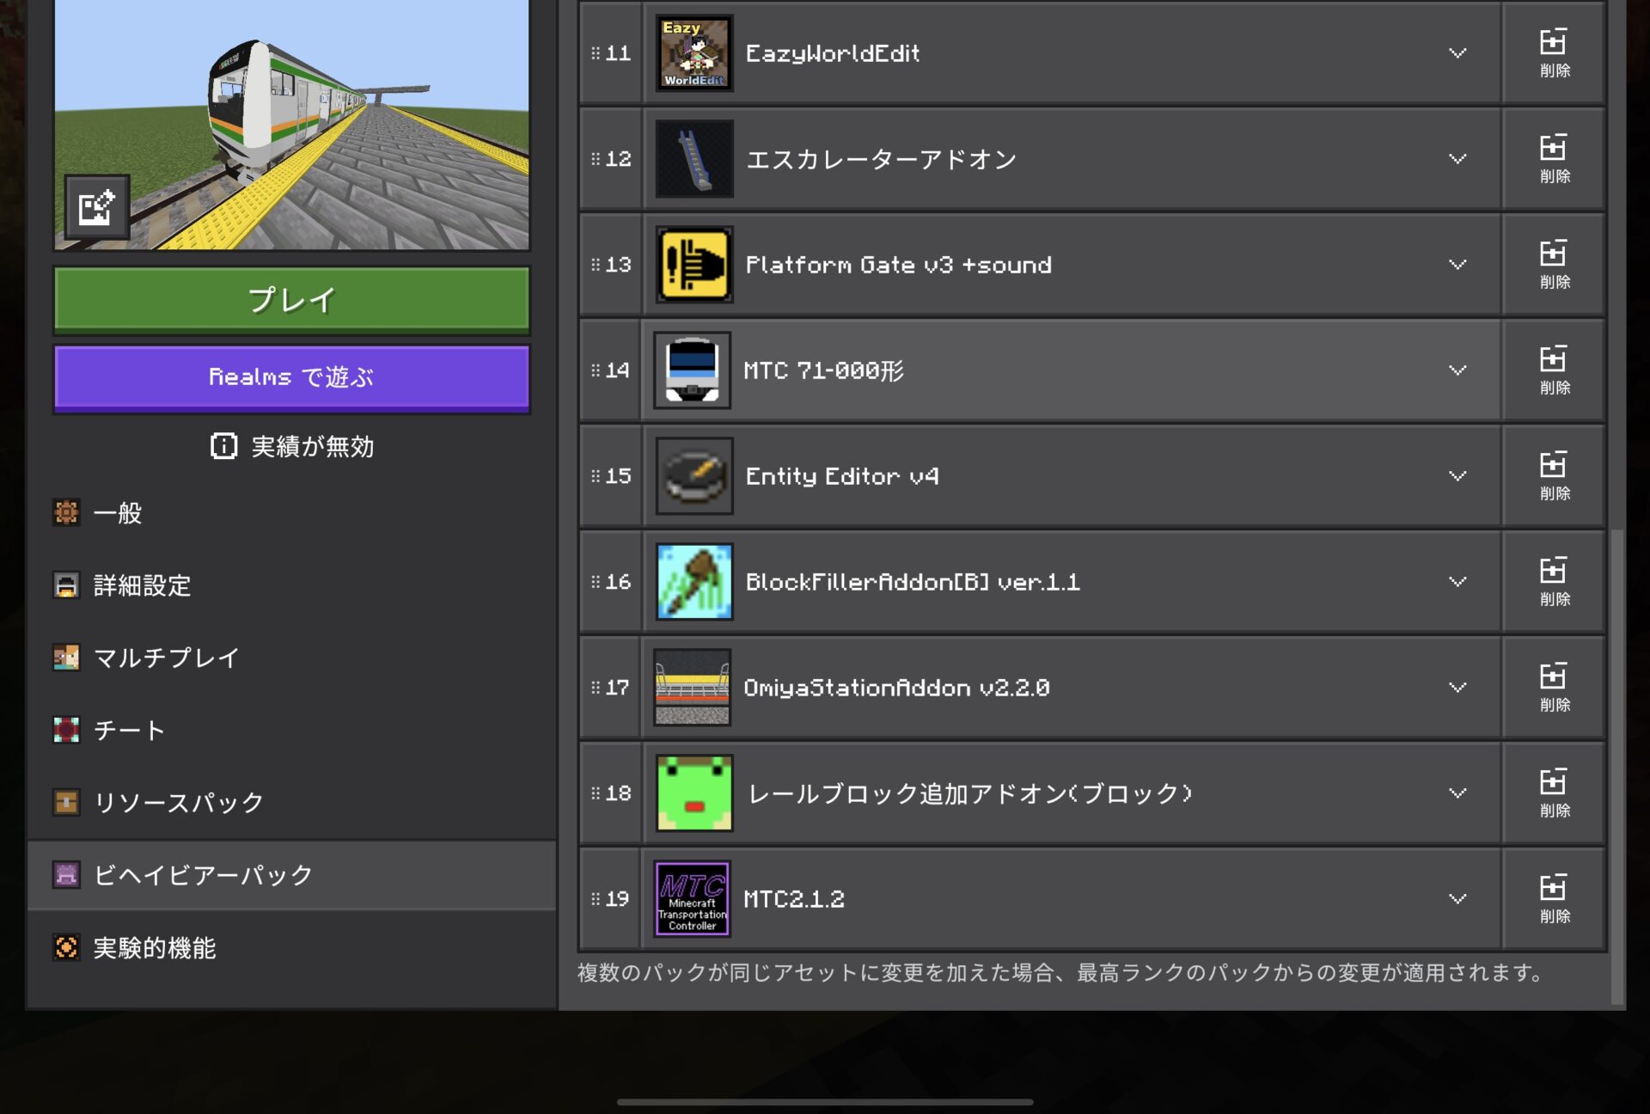
Task: Remove OmiyaStationAddon v2.2.0 with 削除
Action: point(1554,688)
